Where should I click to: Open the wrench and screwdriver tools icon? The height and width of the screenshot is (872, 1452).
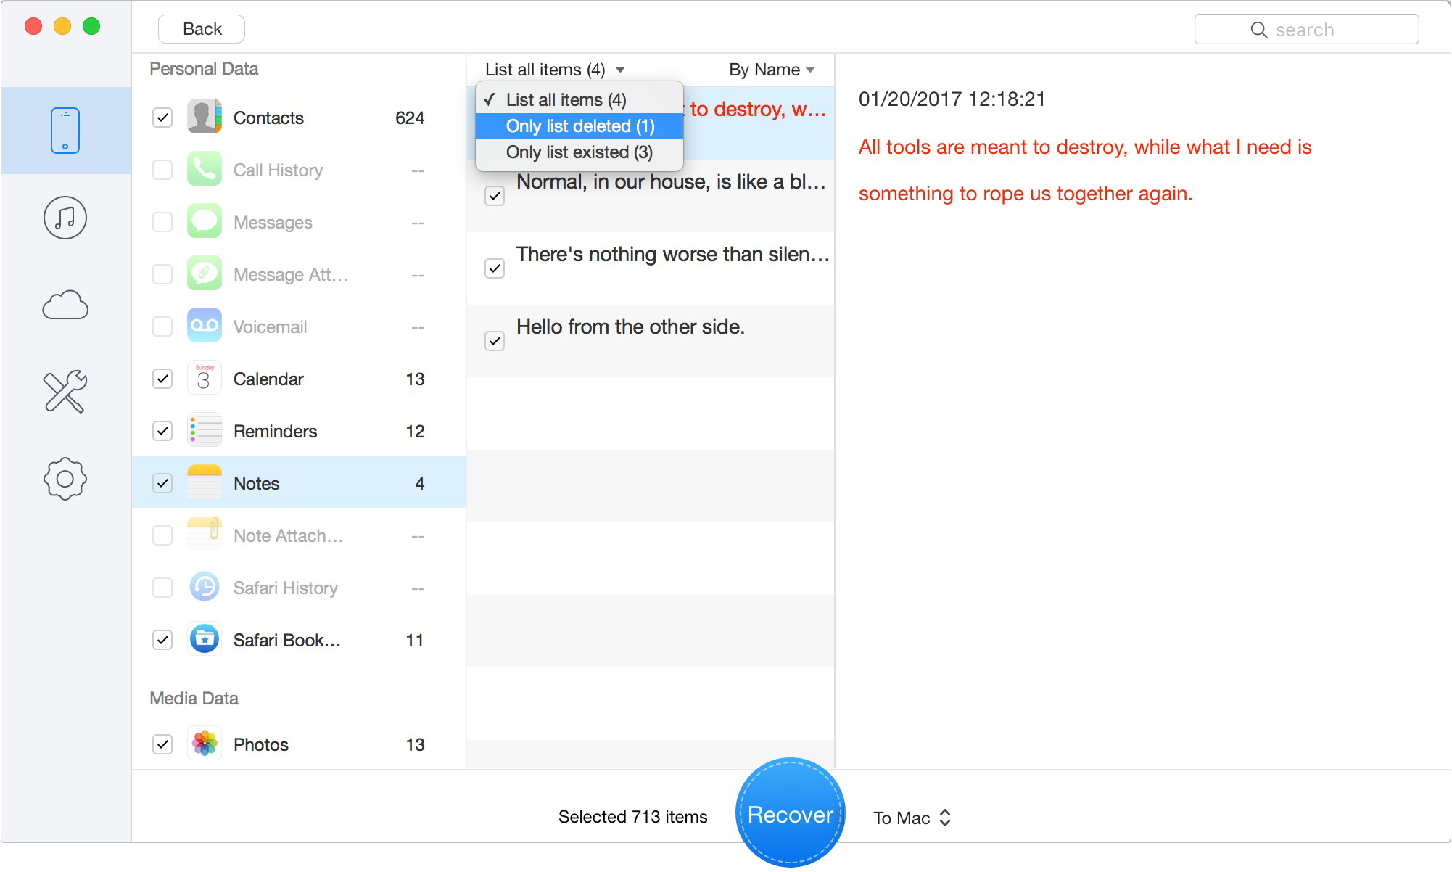(x=65, y=392)
